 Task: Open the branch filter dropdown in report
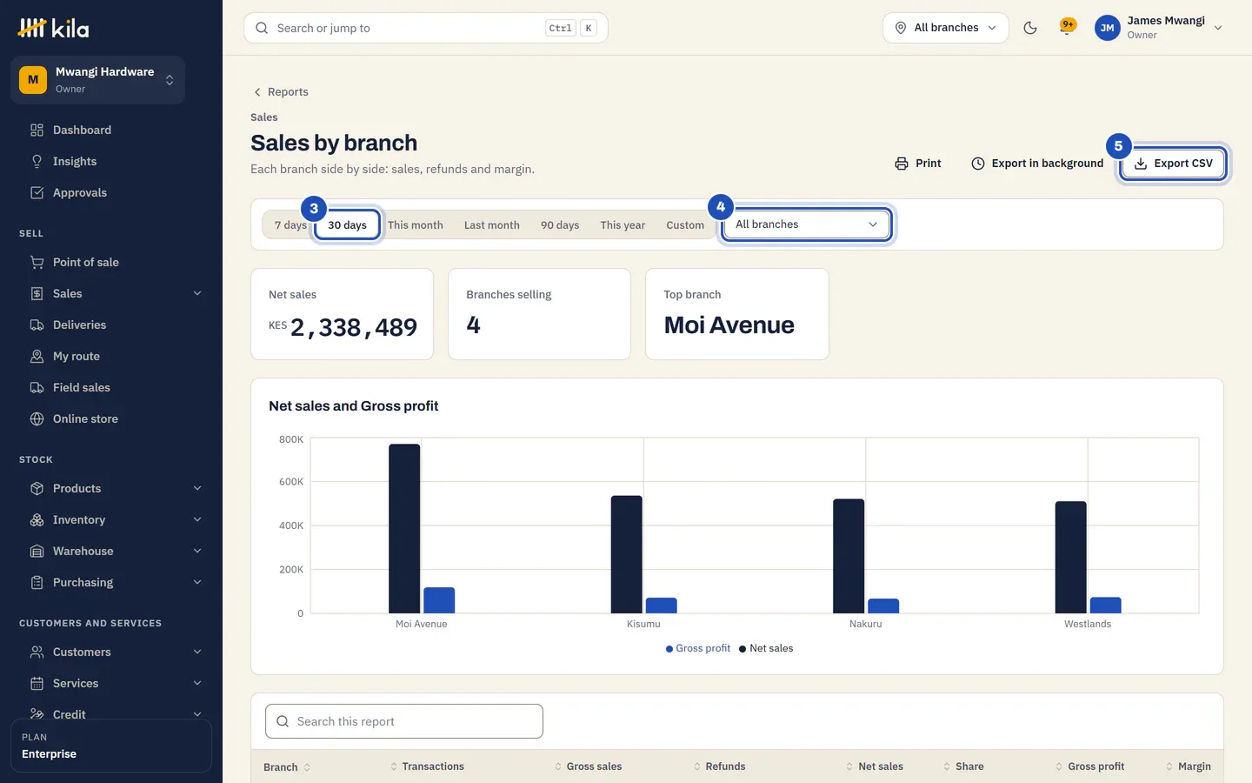[806, 224]
